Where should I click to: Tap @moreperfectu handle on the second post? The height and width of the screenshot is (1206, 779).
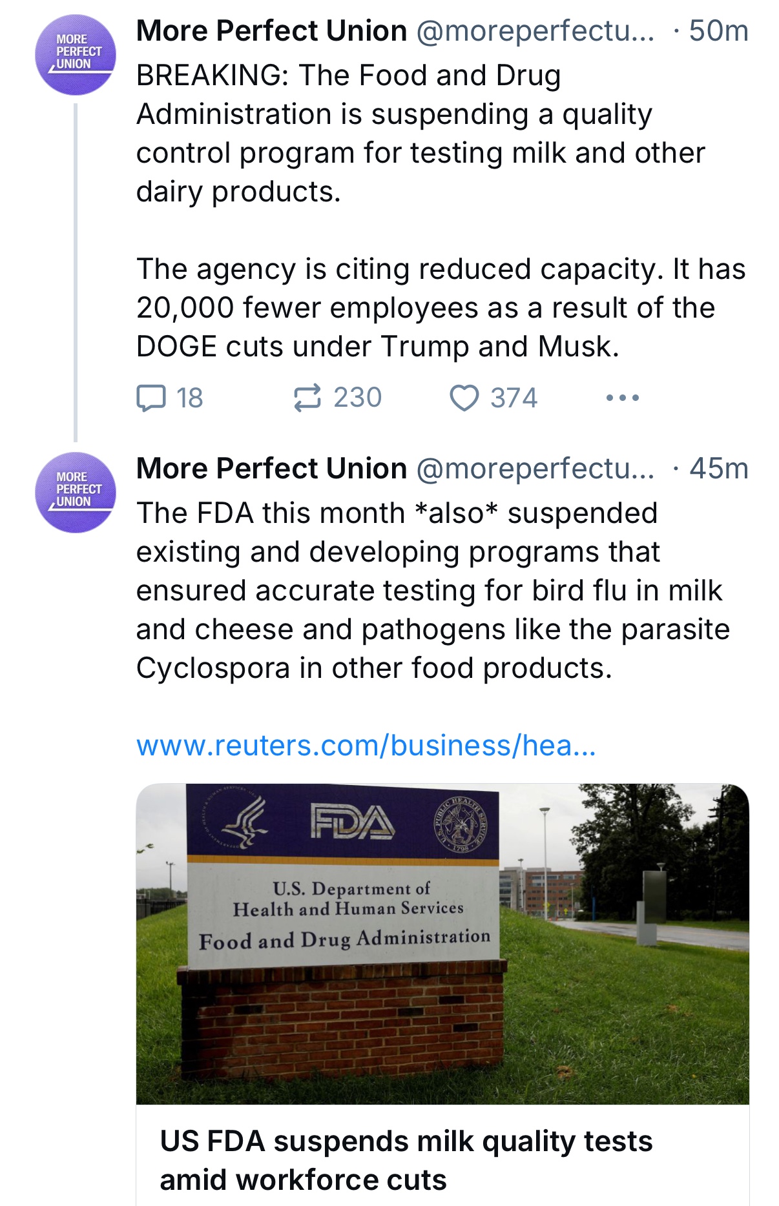point(535,469)
